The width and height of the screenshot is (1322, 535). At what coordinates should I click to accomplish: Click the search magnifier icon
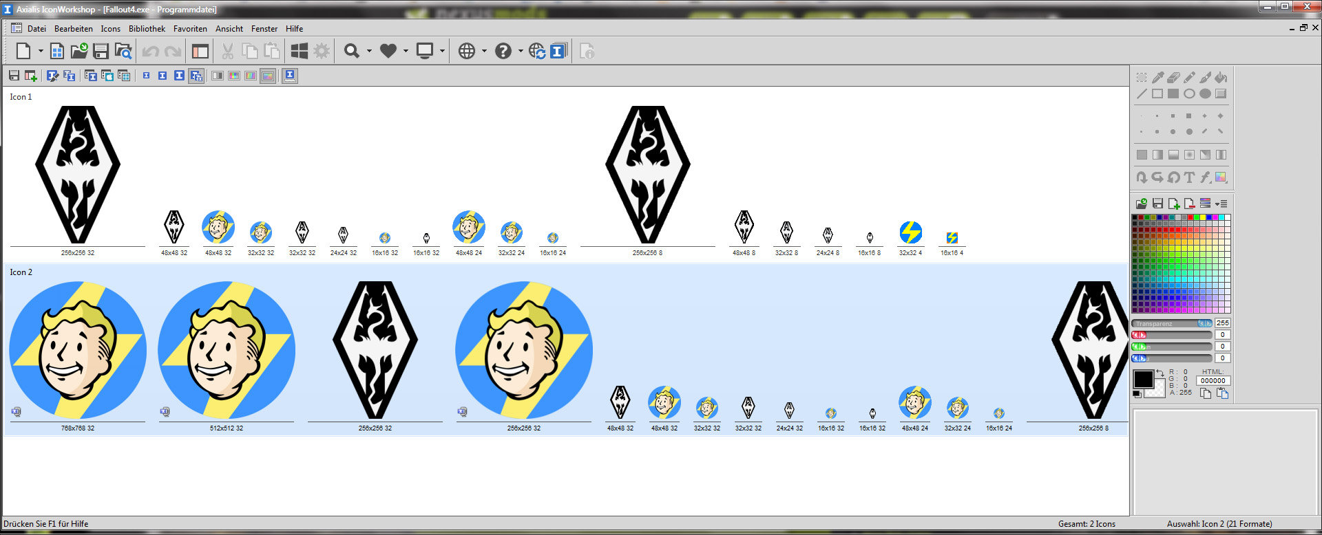pos(352,51)
